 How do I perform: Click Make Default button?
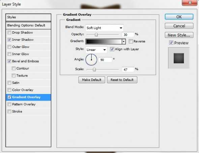point(92,80)
